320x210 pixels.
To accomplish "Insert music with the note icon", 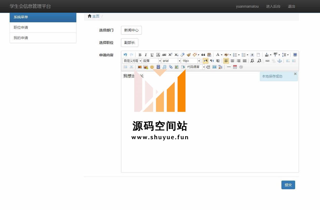I will (164, 67).
